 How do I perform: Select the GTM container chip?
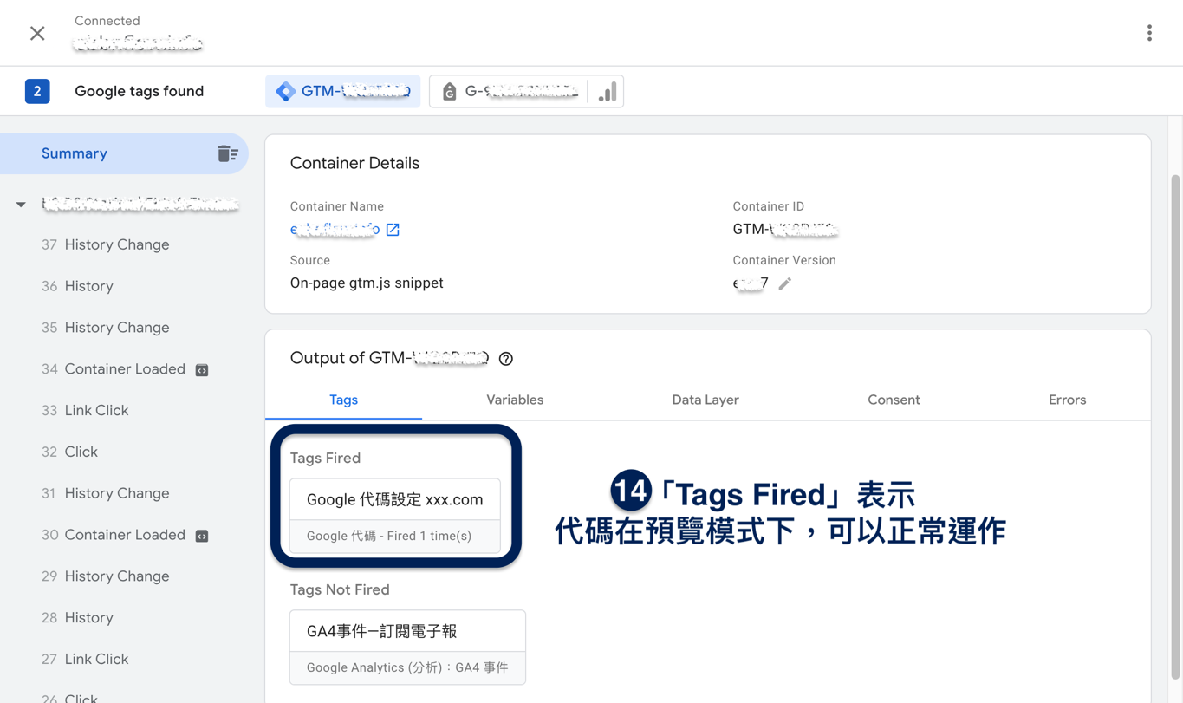click(x=343, y=91)
